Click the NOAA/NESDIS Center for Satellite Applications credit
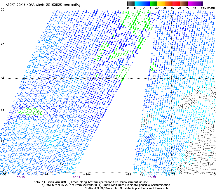216x190 pixels. click(126, 188)
